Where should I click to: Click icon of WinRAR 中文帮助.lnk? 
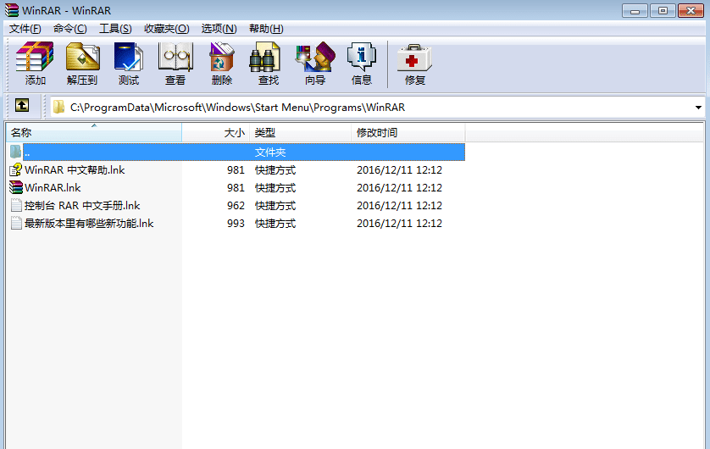coord(16,169)
